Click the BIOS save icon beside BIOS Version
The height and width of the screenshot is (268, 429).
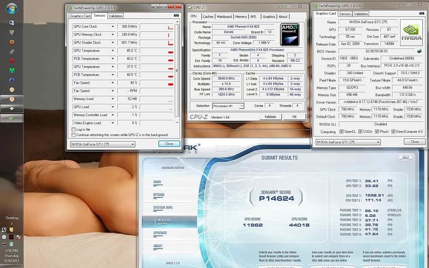419,51
